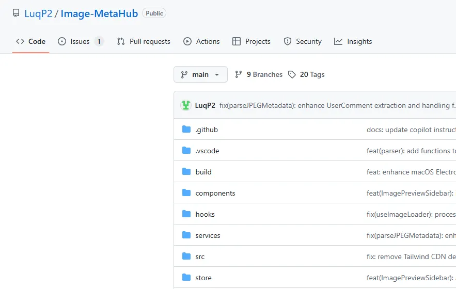Switch to the Pull requests tab

click(144, 41)
